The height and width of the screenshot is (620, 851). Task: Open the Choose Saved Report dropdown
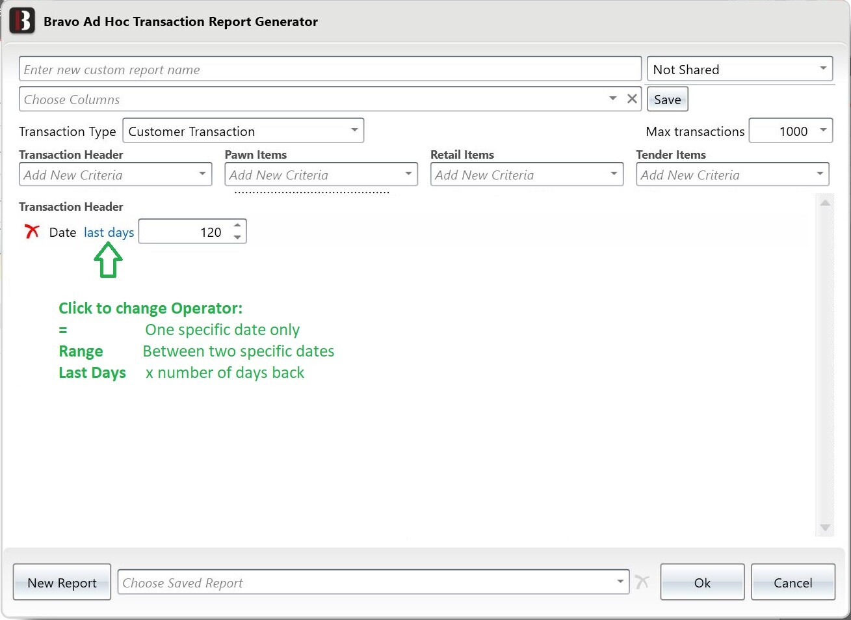(x=373, y=582)
